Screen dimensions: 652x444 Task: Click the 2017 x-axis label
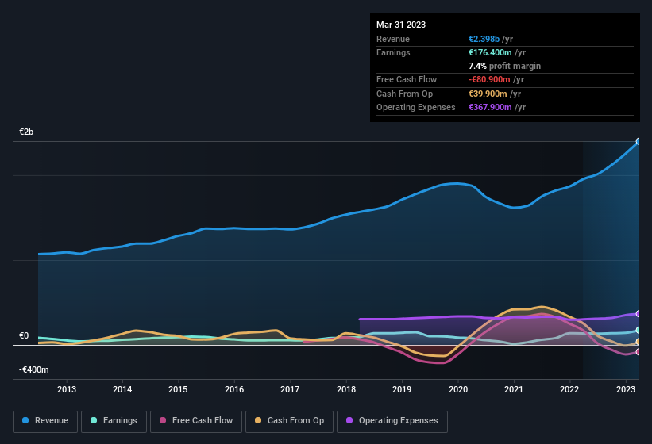(290, 389)
